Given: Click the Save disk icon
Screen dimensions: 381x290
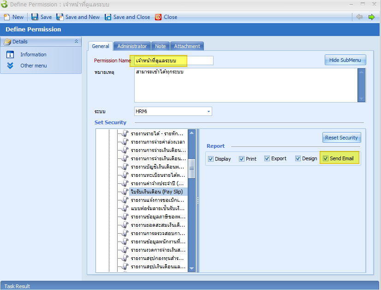Looking at the screenshot, I should click(x=35, y=17).
